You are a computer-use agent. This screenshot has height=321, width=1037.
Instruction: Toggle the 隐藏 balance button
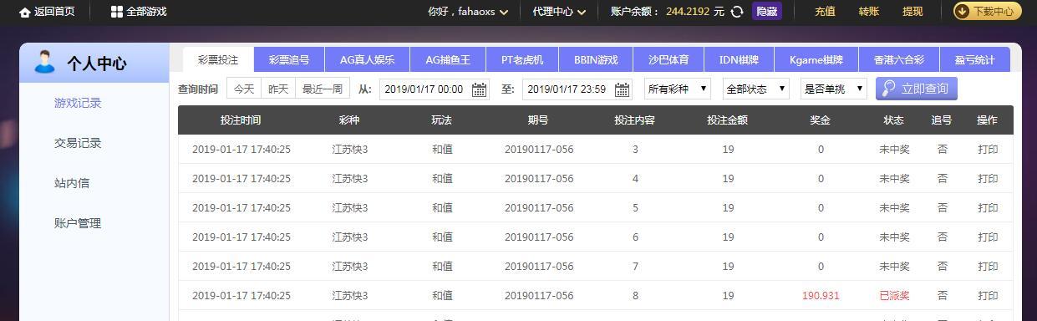pos(767,12)
